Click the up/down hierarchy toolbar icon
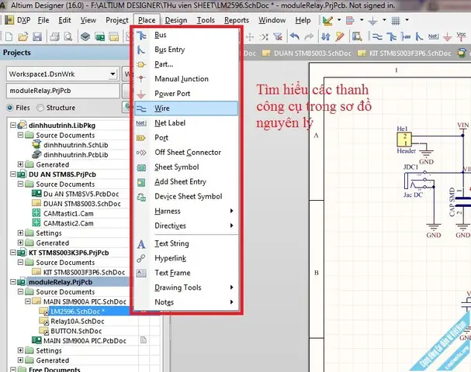Image resolution: width=471 pixels, height=372 pixels. (326, 36)
